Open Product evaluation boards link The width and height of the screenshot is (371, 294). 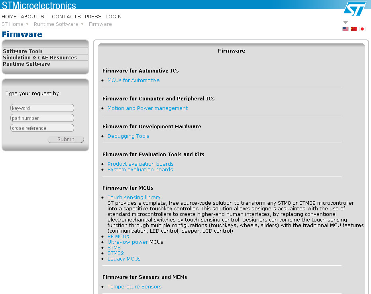[x=141, y=164]
